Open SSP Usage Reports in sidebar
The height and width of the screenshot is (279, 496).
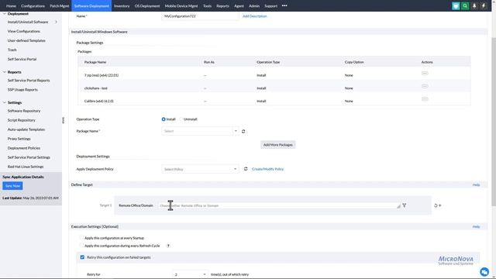[22, 90]
